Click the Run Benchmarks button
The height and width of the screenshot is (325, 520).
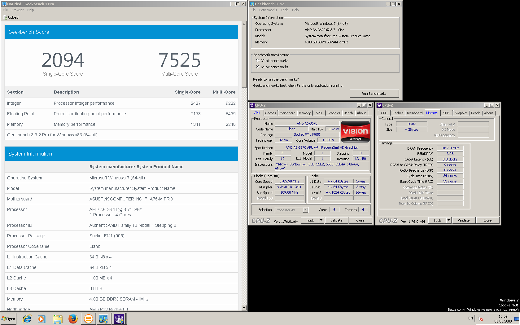coord(374,94)
